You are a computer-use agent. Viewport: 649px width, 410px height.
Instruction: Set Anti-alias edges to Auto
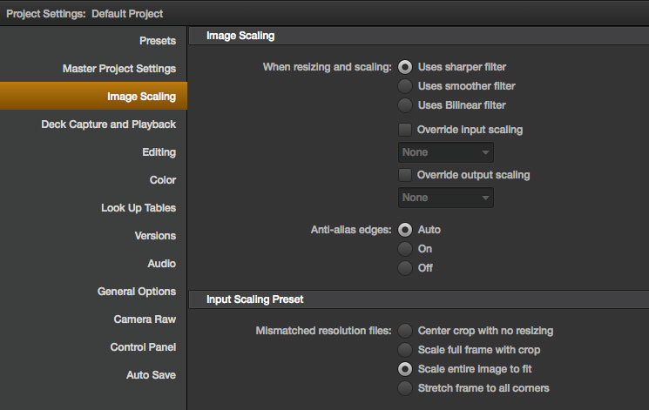tap(405, 230)
